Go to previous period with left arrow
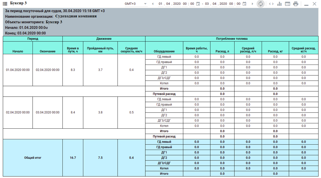321x178 pixels. coord(153,4)
